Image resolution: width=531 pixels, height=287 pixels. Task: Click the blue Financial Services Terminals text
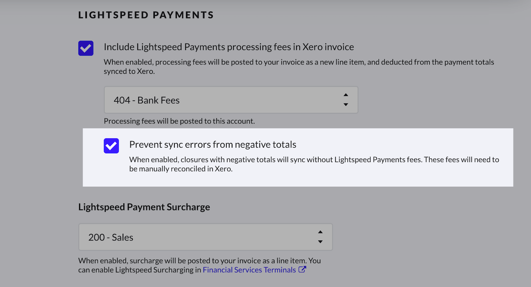[248, 270]
